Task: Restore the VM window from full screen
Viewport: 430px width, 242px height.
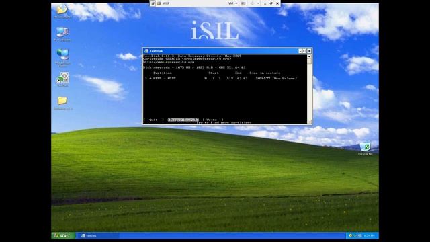Action: coord(271,3)
